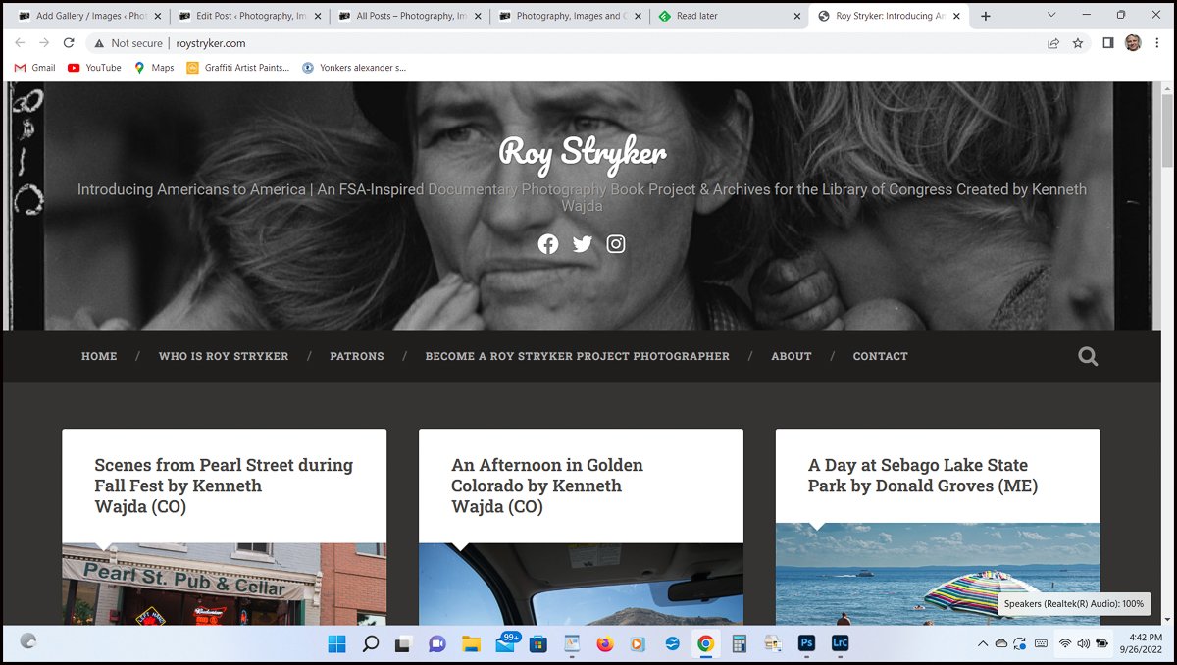Click the share page icon in address bar
The image size is (1177, 665).
coord(1053,43)
